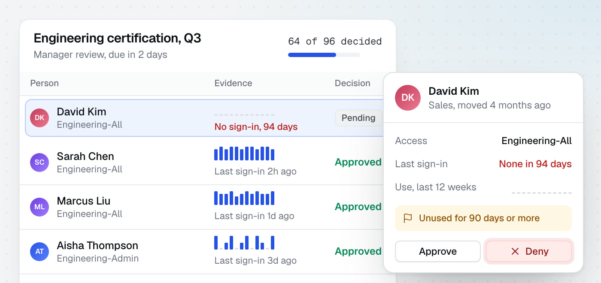Screen dimensions: 601x283
Task: Select the David Kim name in table row
Action: coord(82,112)
